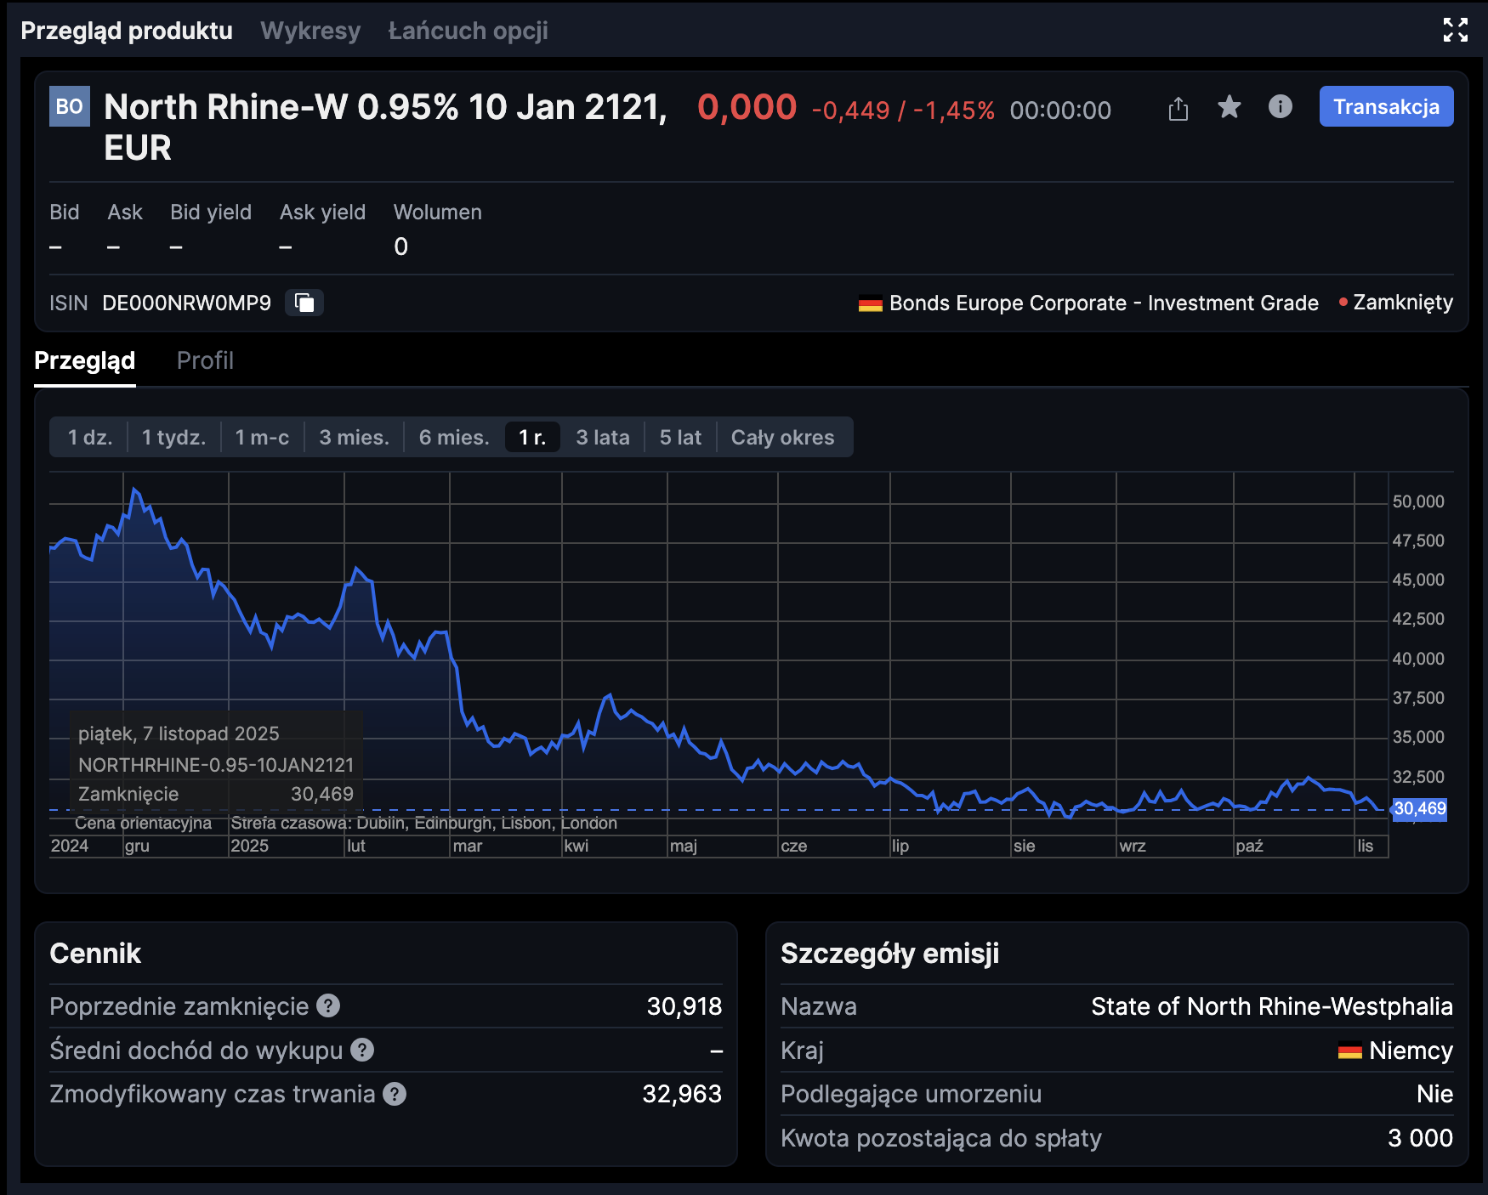
Task: Click the share icon next to price
Action: tap(1178, 109)
